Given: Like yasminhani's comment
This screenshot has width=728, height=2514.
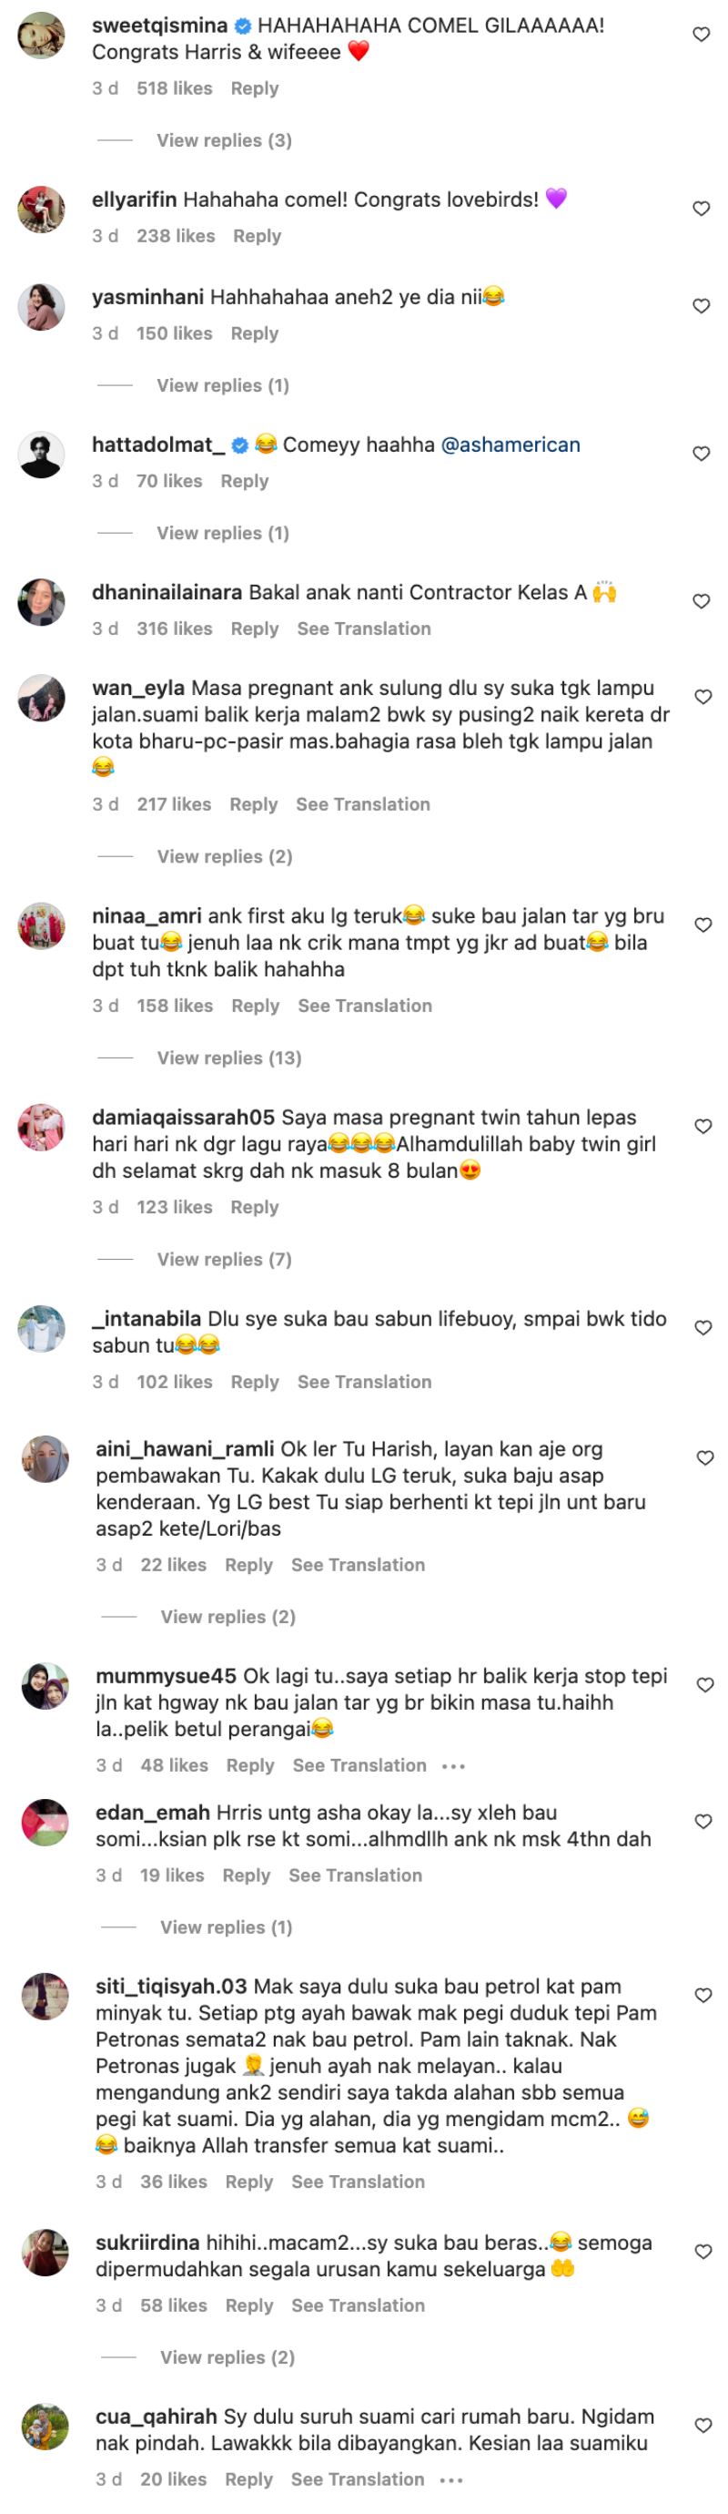Looking at the screenshot, I should (x=701, y=303).
